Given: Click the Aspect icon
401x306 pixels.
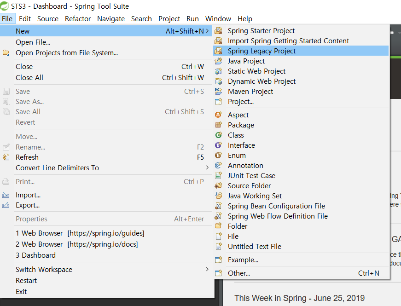Looking at the screenshot, I should [218, 115].
